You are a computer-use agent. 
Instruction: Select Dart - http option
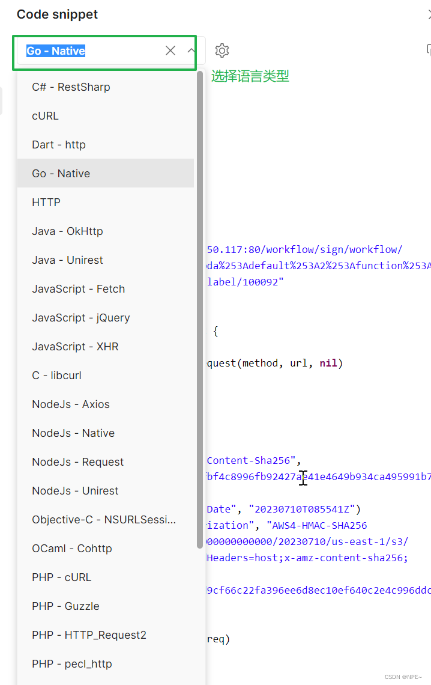click(x=106, y=145)
